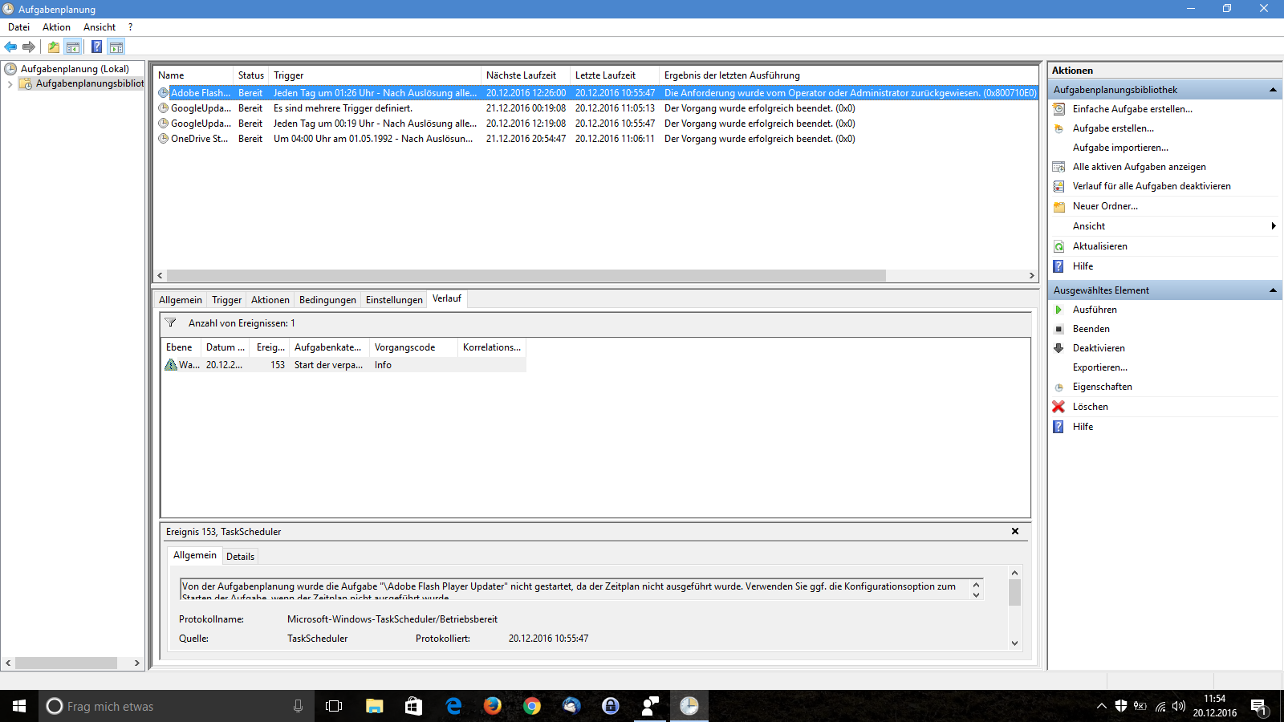Click the folder-up toolbar icon
The width and height of the screenshot is (1284, 722).
[x=54, y=47]
